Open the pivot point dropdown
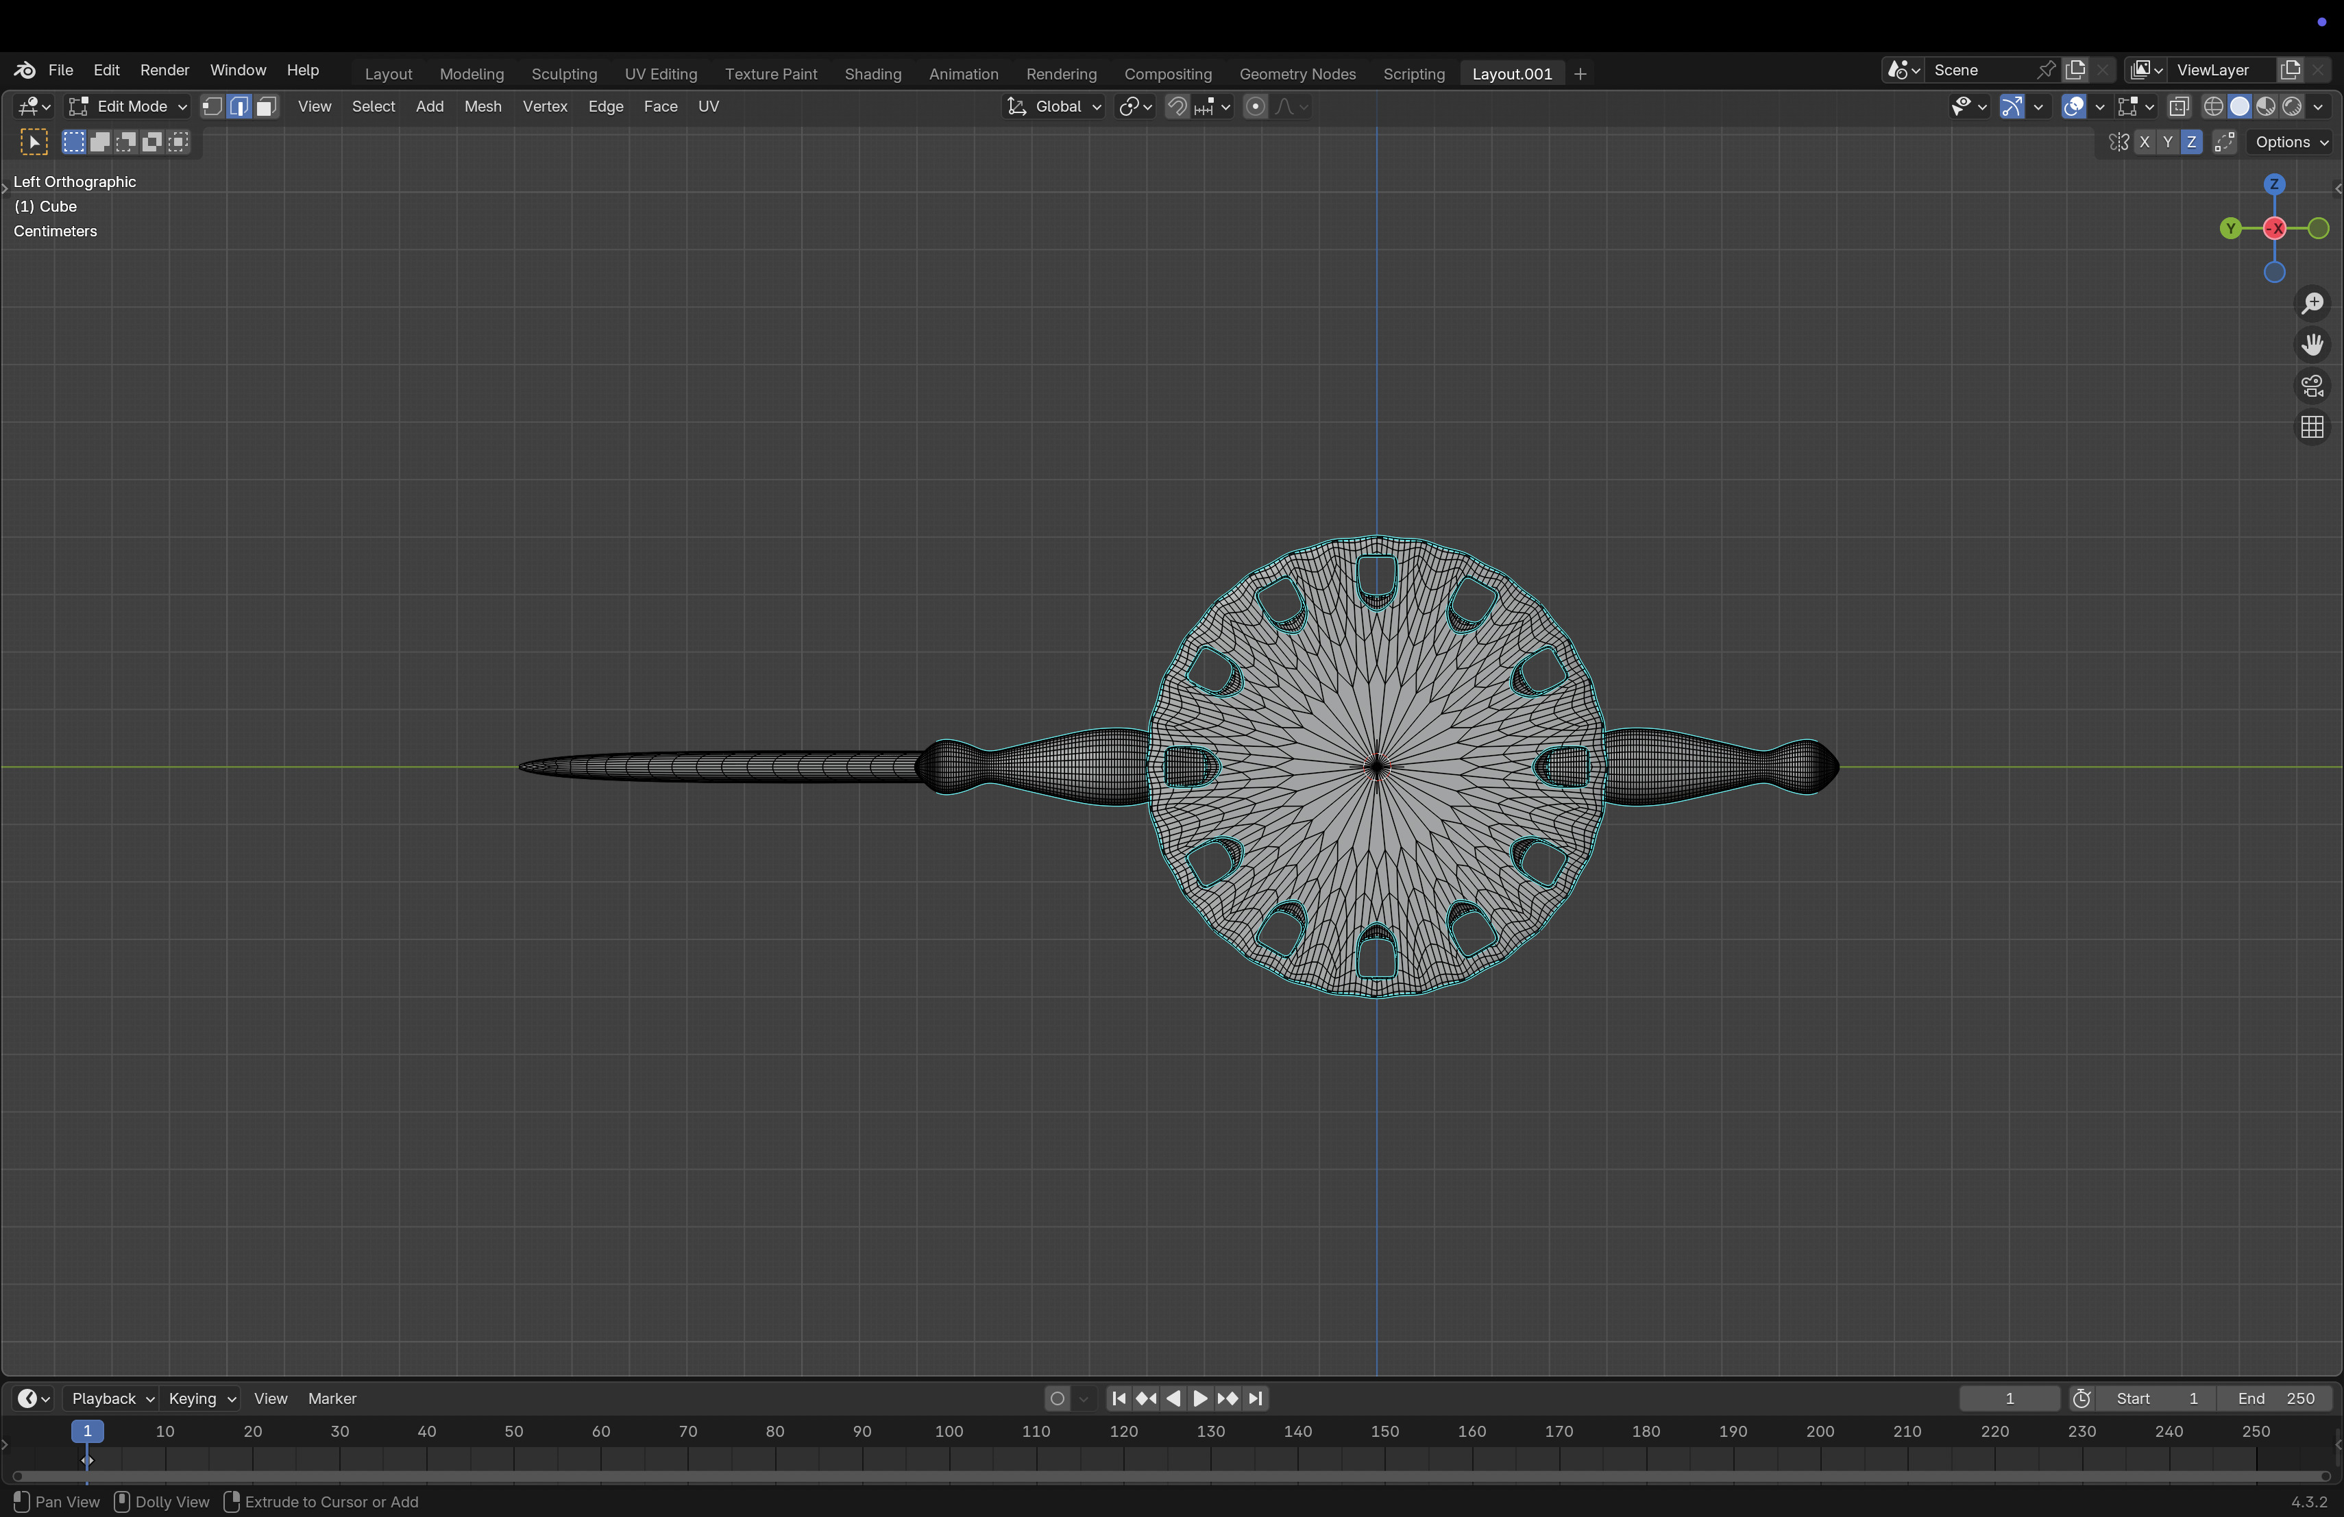 point(1134,106)
